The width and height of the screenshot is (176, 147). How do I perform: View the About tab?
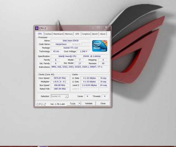tap(103, 34)
